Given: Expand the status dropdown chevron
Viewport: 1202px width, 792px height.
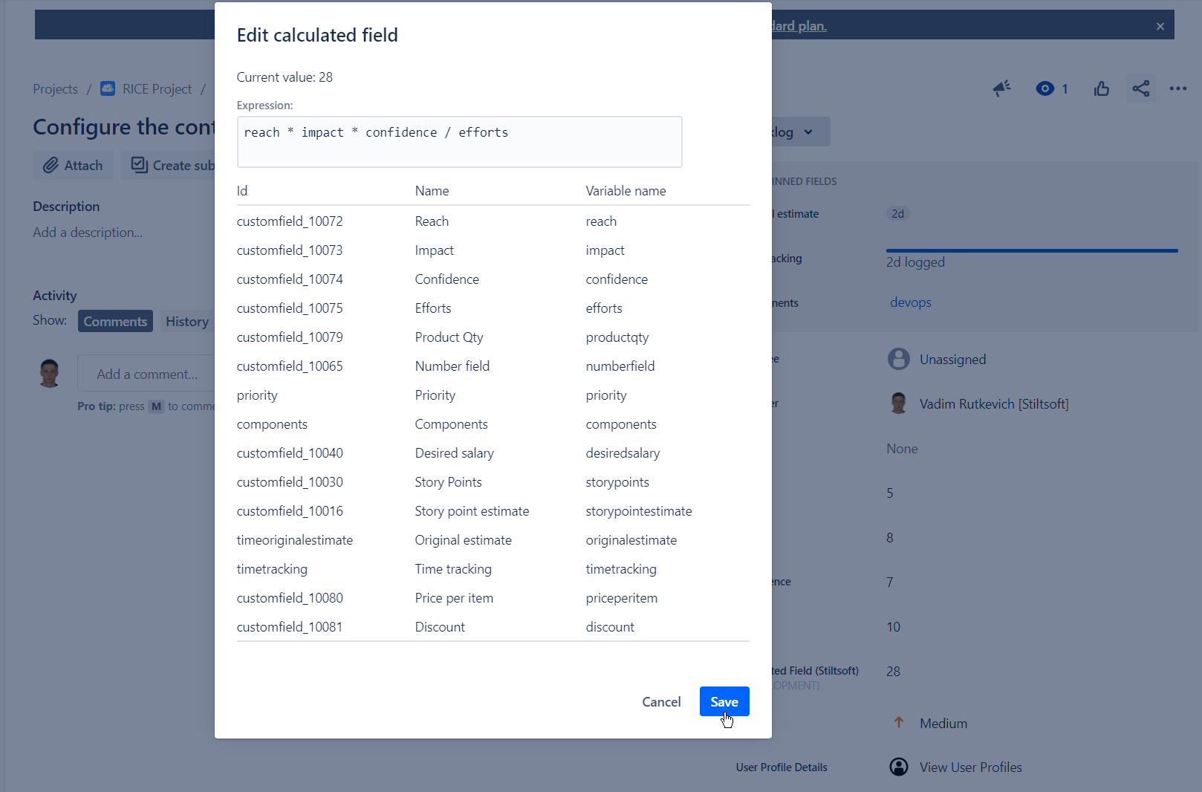Looking at the screenshot, I should point(808,132).
